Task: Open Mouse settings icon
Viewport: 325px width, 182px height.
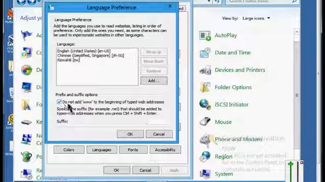Action: 205,122
